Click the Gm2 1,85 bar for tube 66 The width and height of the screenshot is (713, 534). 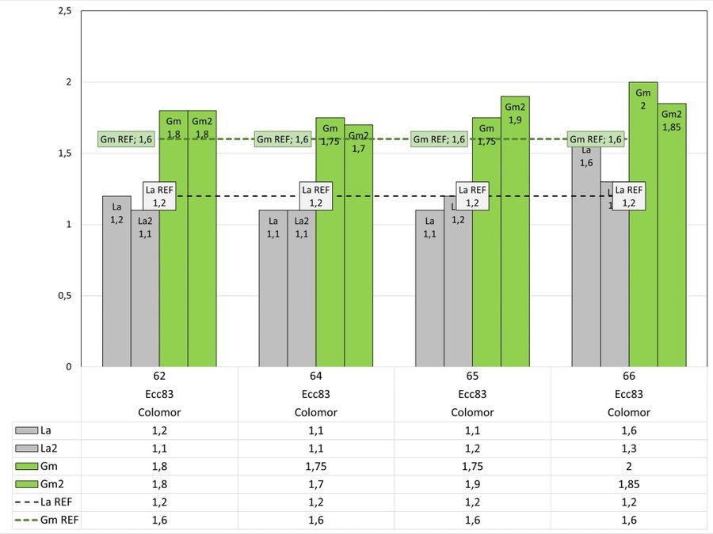coord(671,253)
